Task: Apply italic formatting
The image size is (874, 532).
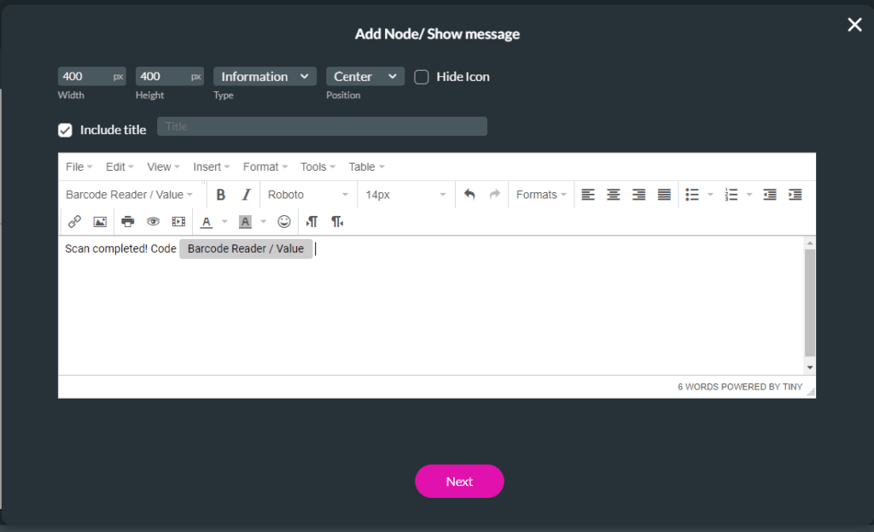Action: (246, 195)
